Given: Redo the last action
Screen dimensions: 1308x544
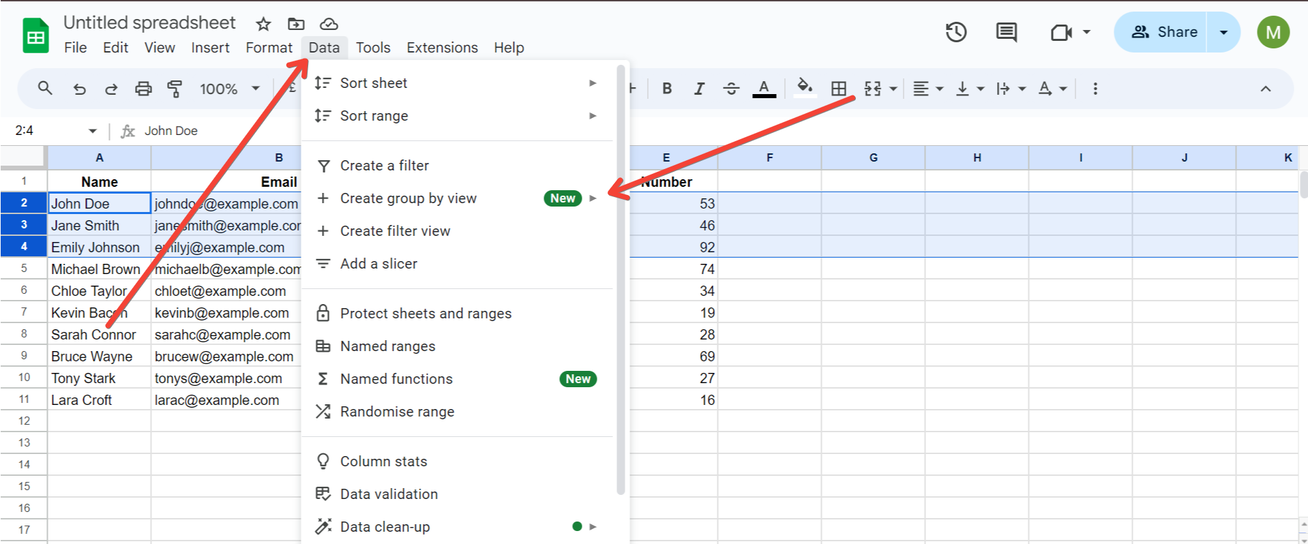Looking at the screenshot, I should pos(111,89).
